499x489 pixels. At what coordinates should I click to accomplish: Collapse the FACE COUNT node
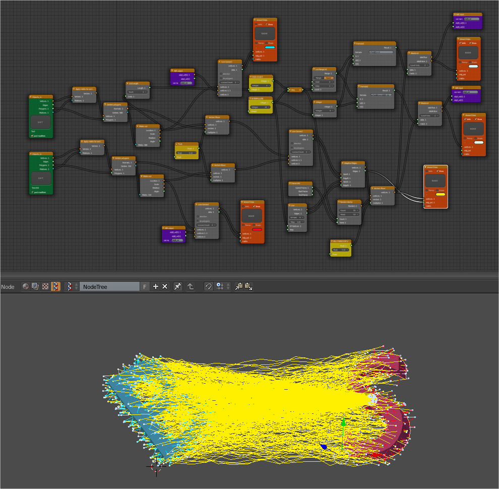251,77
